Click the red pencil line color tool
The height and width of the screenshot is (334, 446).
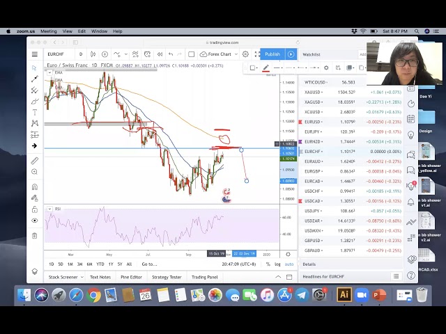coord(266,67)
